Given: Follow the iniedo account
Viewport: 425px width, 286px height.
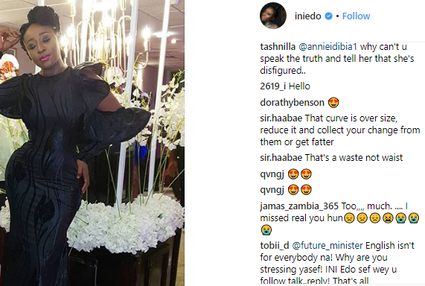Looking at the screenshot, I should point(356,16).
